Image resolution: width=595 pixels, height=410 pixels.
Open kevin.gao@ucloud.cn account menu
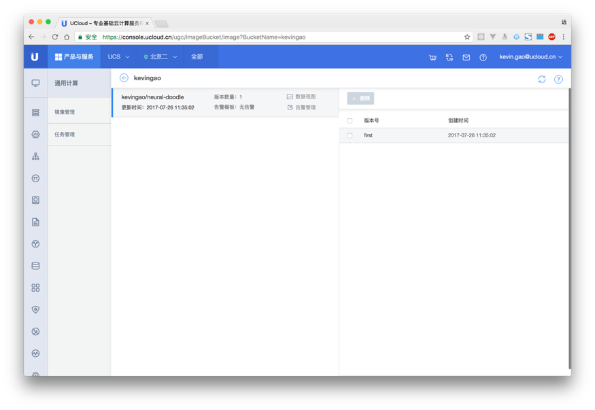(x=530, y=57)
